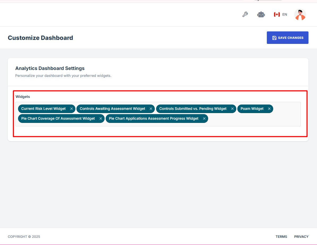Click the Current Risk Level Widget label

click(43, 109)
